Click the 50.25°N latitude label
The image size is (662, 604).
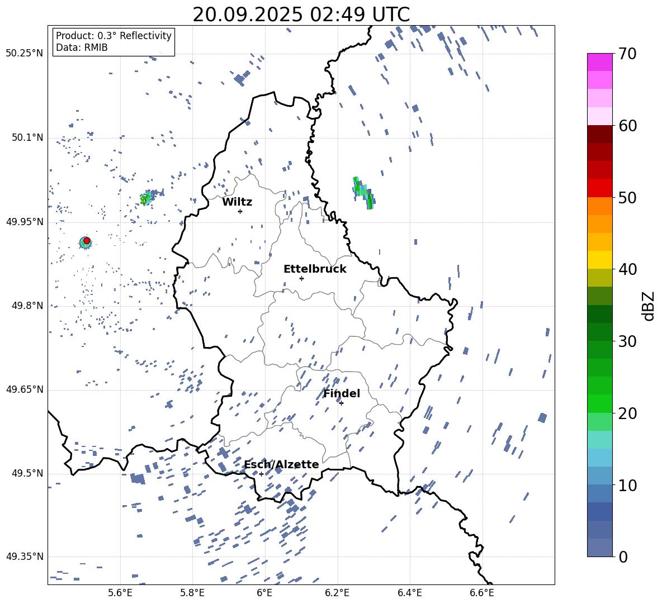pos(25,54)
